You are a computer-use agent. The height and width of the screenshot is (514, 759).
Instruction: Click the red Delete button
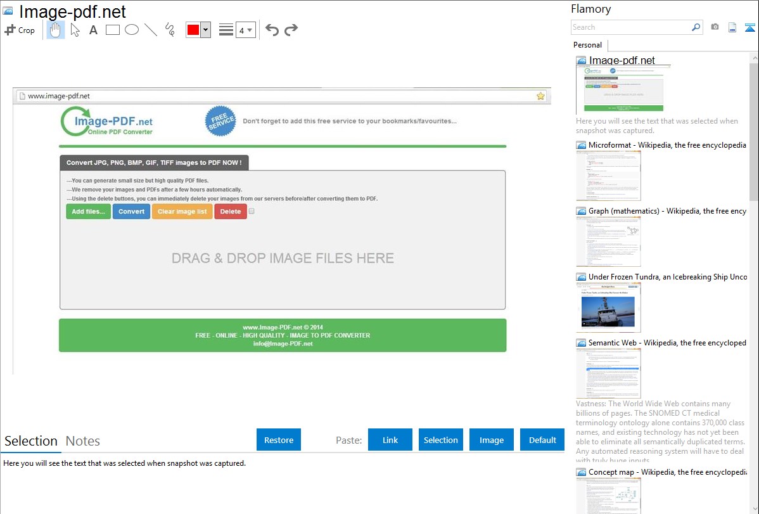click(x=231, y=211)
